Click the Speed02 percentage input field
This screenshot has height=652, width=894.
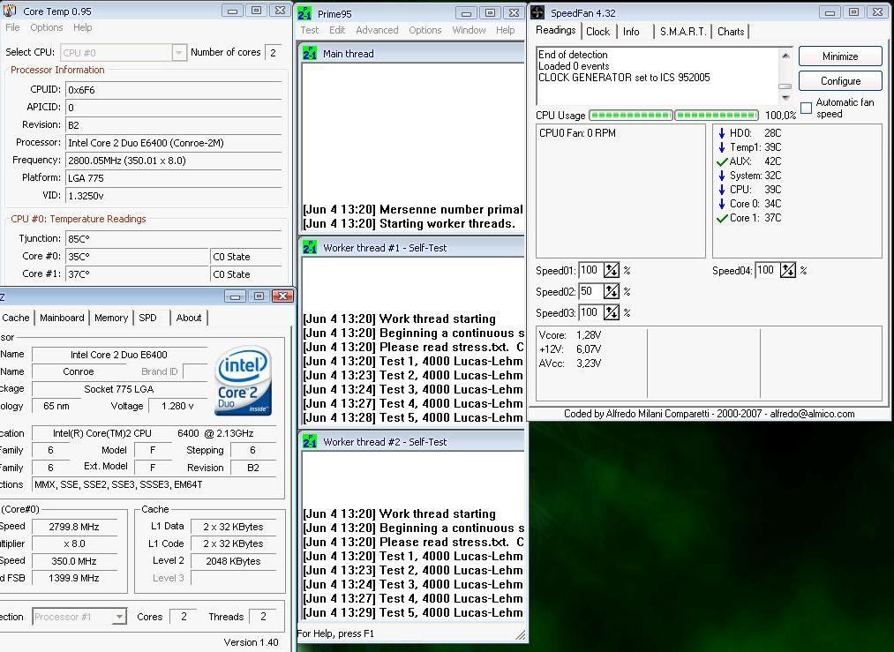coord(590,291)
